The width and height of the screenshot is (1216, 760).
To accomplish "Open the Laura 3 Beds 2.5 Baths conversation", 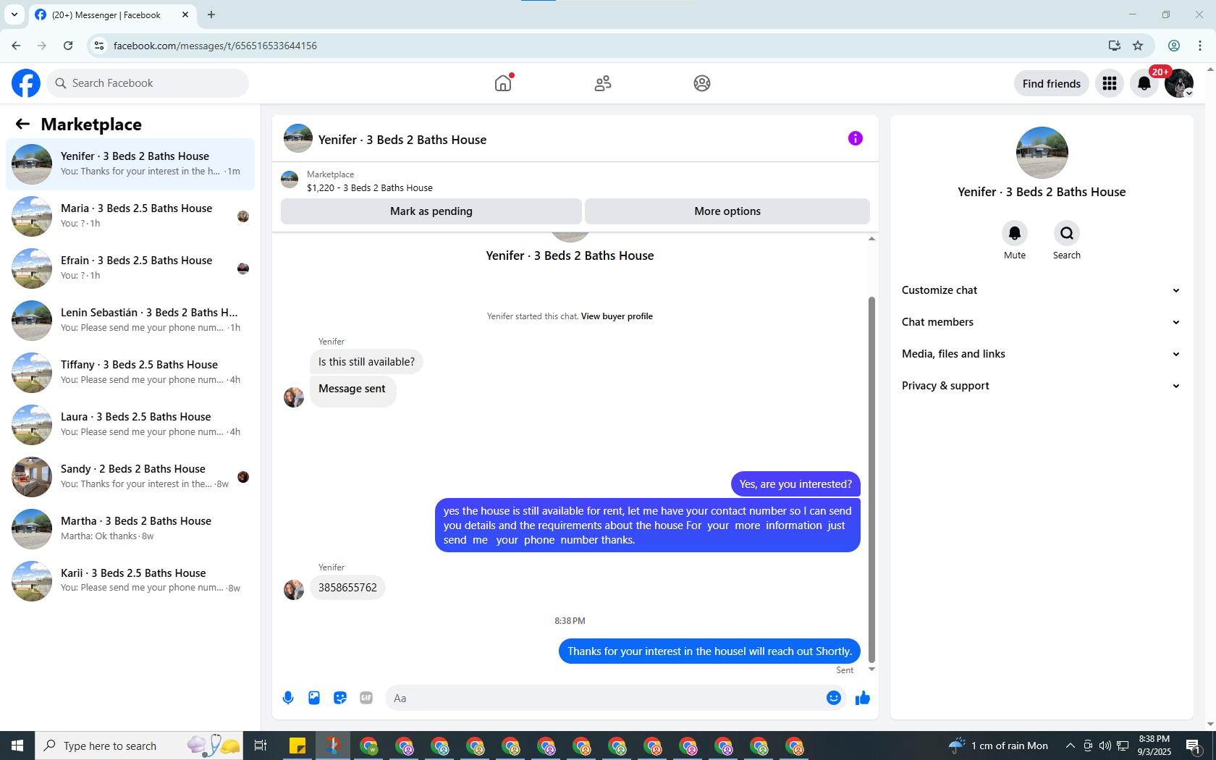I will coord(130,425).
